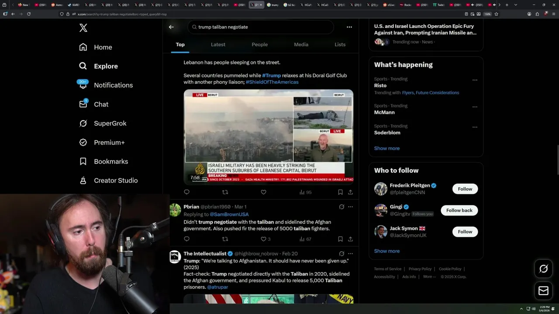Open Terms of Service link
Viewport: 559px width, 314px height.
point(387,269)
